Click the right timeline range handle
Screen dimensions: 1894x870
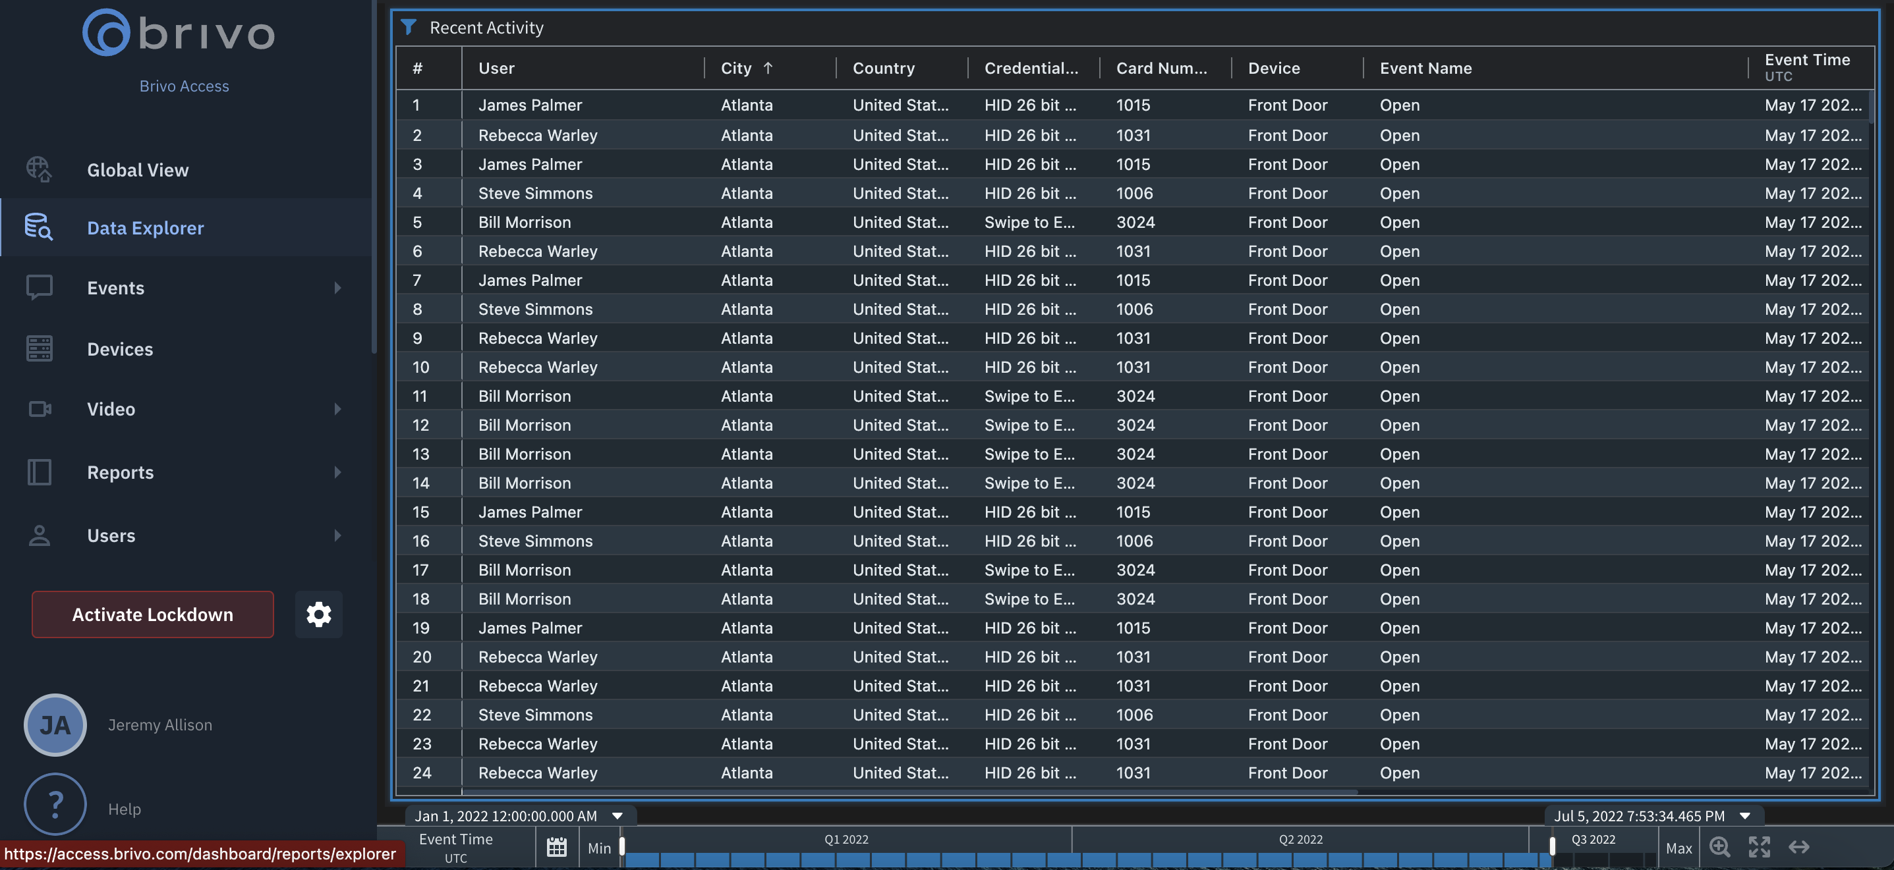click(x=1552, y=846)
